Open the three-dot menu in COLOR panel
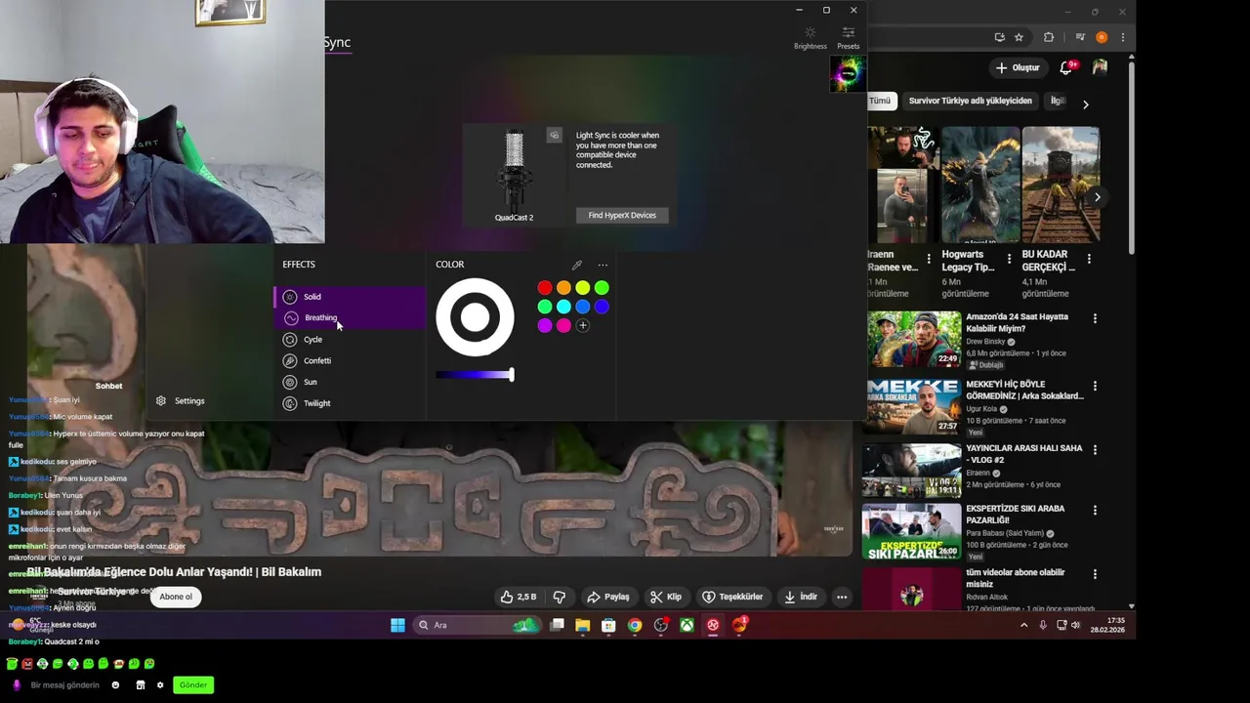This screenshot has height=703, width=1250. pos(603,265)
